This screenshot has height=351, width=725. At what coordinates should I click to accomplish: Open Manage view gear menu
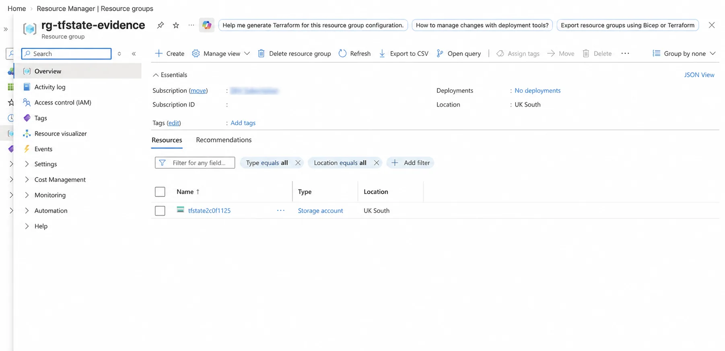(221, 54)
